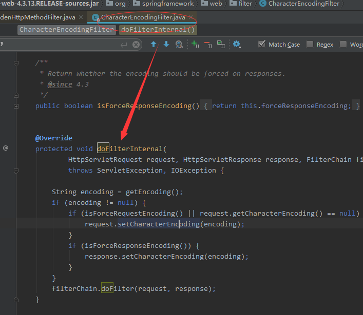Click doFilterInternal() method breadcrumb
Screen dimensions: 363x315
click(x=158, y=30)
